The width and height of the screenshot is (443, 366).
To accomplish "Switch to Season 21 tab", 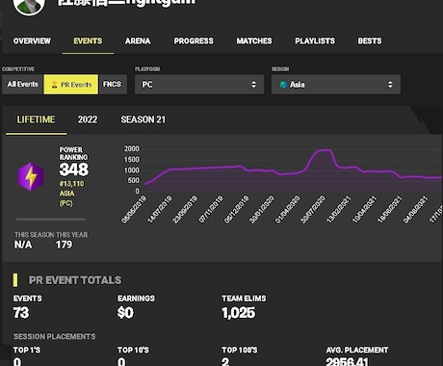I will (x=143, y=119).
